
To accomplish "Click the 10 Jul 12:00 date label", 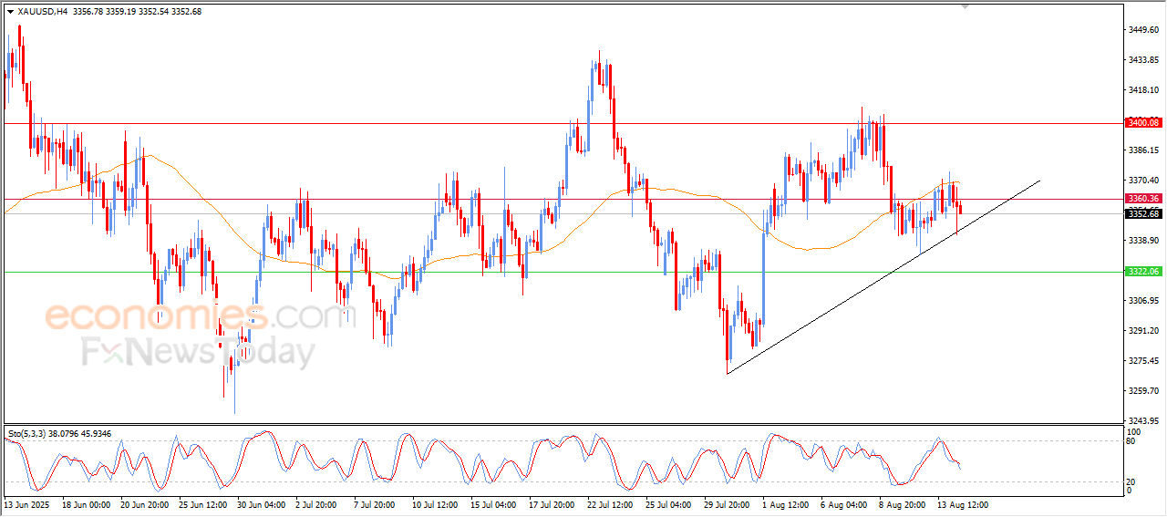I will pos(435,504).
